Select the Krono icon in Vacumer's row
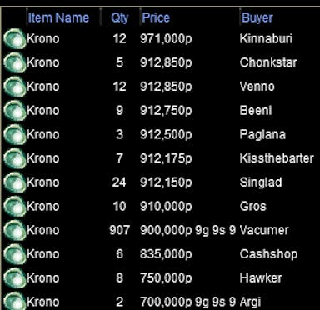This screenshot has height=310, width=320. (x=15, y=230)
